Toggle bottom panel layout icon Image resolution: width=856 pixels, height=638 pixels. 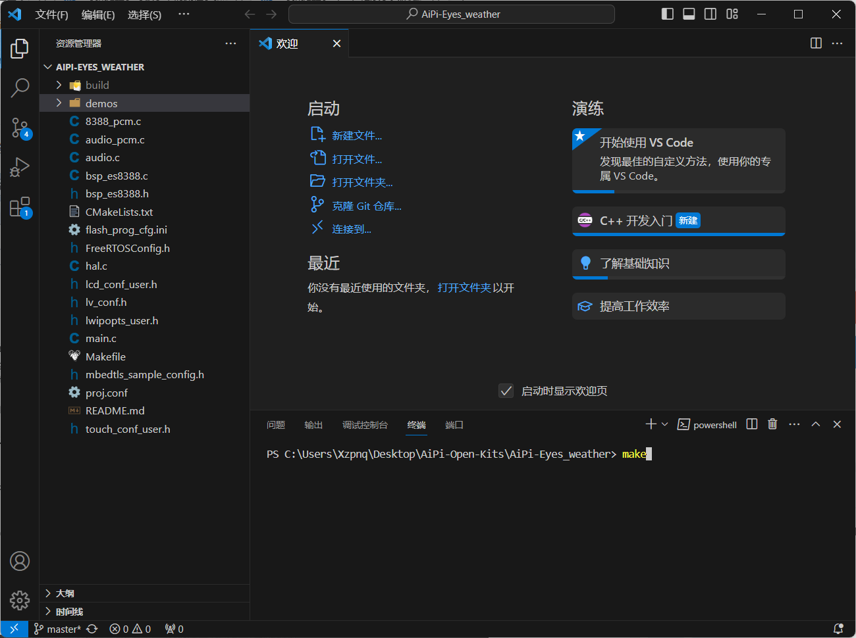tap(689, 14)
